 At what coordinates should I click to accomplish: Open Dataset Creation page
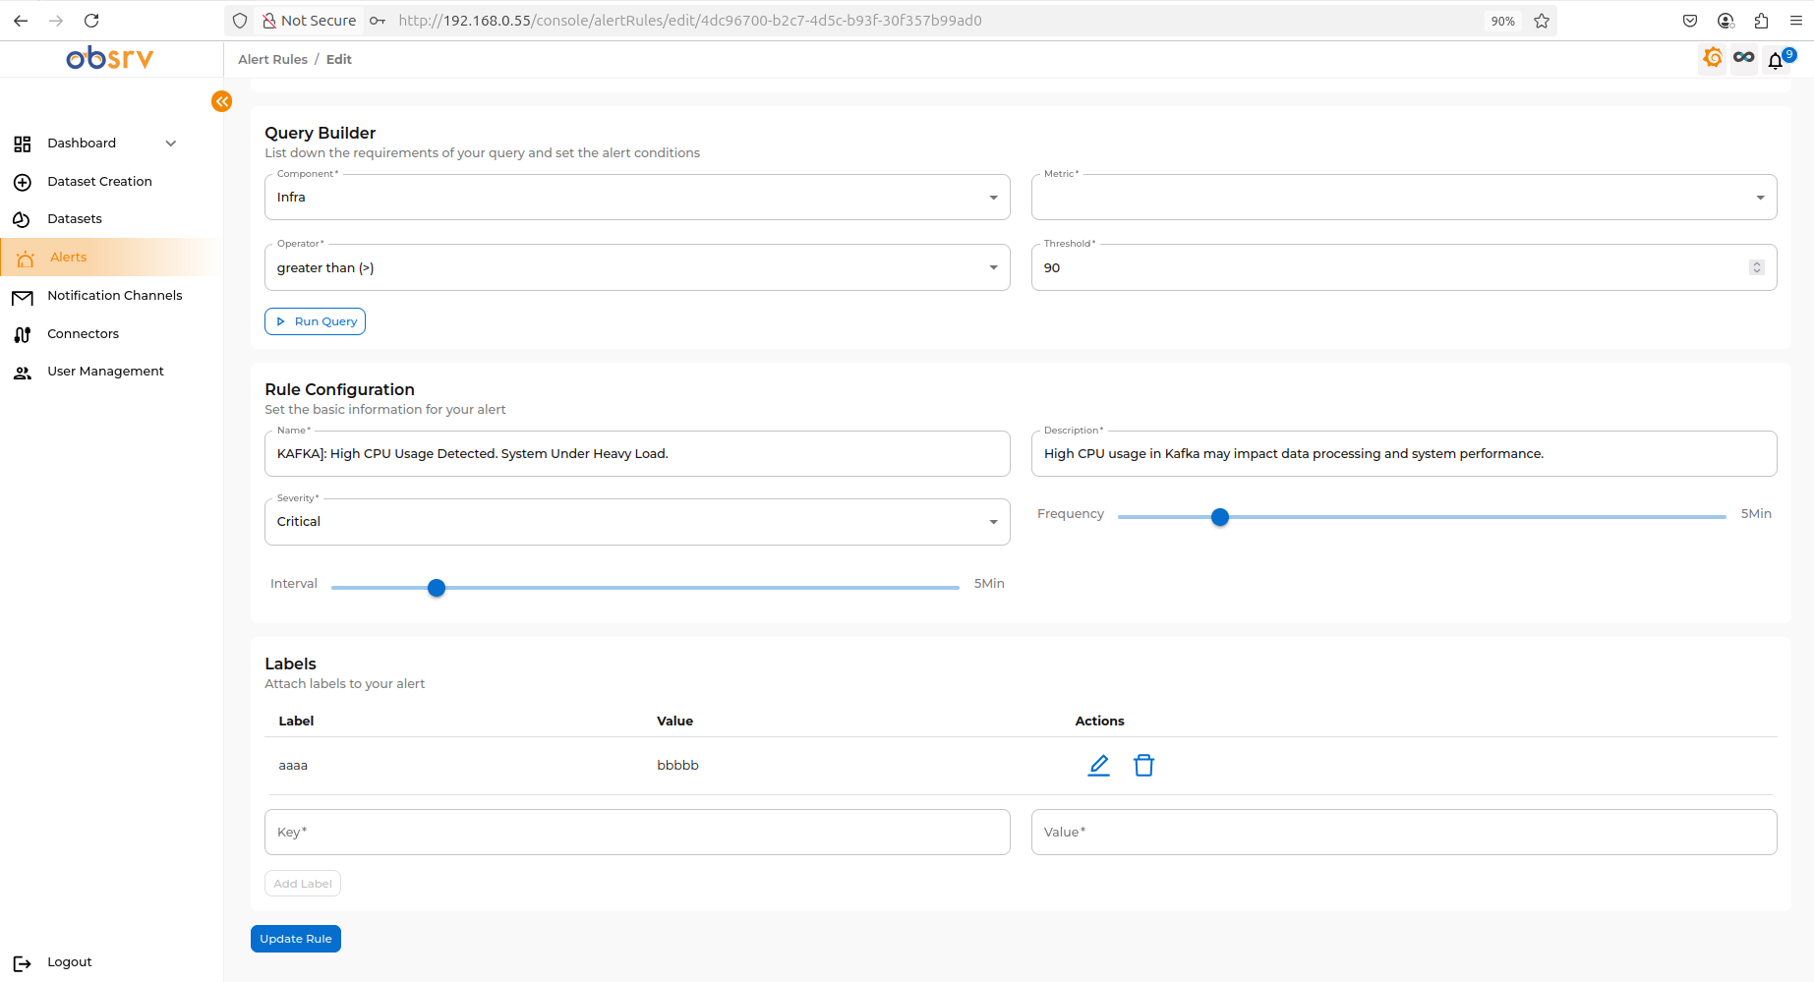coord(99,182)
